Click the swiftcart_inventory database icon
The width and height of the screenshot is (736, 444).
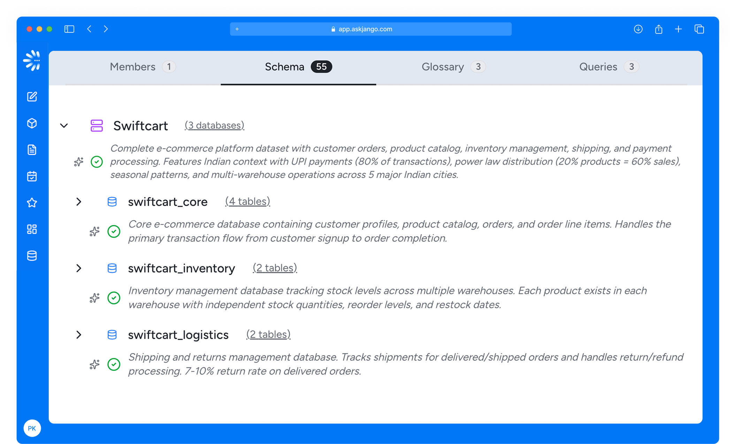click(x=112, y=268)
